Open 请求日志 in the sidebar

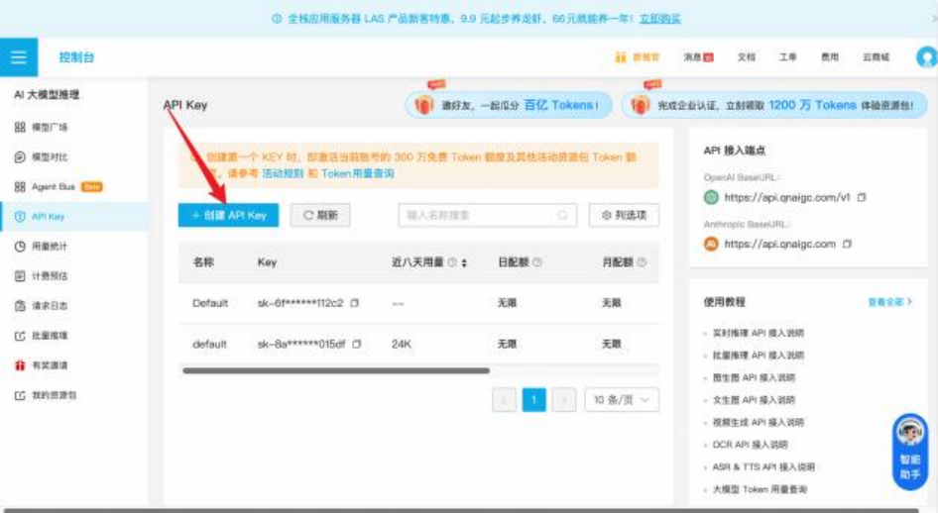[41, 306]
